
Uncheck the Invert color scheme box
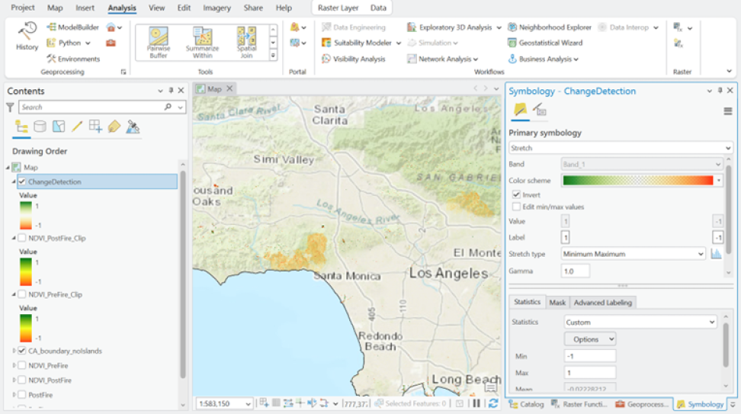[517, 194]
